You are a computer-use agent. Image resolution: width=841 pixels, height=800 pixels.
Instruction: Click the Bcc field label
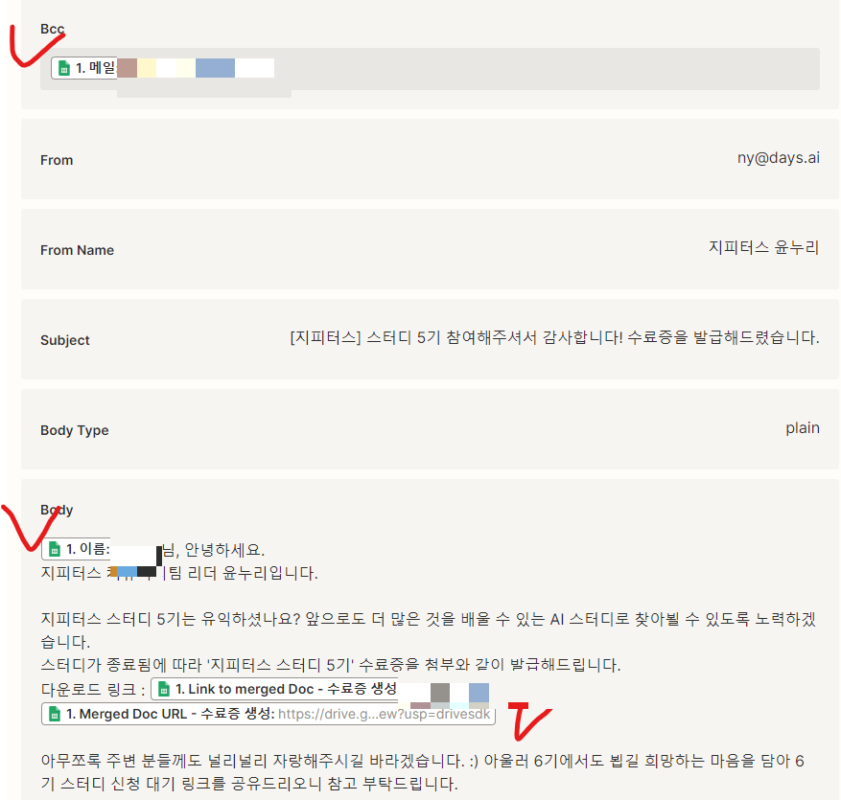click(52, 29)
